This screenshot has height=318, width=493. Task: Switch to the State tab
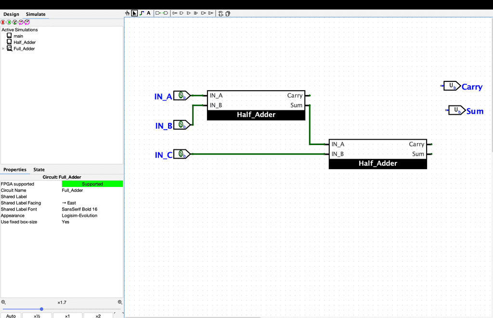[x=39, y=170]
